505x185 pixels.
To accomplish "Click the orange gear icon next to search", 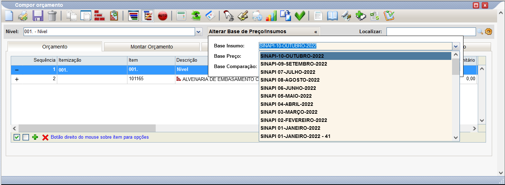I will click(489, 32).
